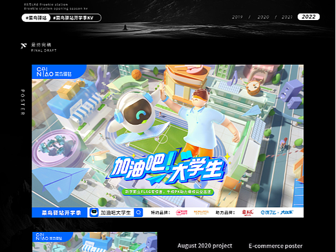Click the red calligraphy brand logo
Screen dimensions: 336x252
(x=247, y=213)
